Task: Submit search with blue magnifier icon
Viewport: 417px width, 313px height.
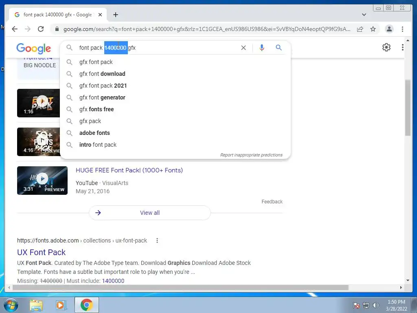Action: click(x=279, y=48)
